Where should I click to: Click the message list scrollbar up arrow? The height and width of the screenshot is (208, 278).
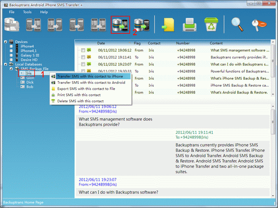coord(273,42)
